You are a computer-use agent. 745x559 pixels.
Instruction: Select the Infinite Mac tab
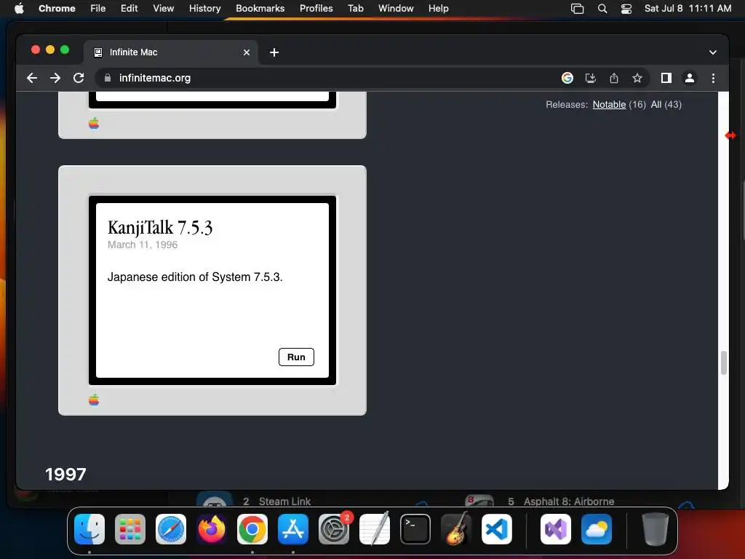[x=171, y=52]
